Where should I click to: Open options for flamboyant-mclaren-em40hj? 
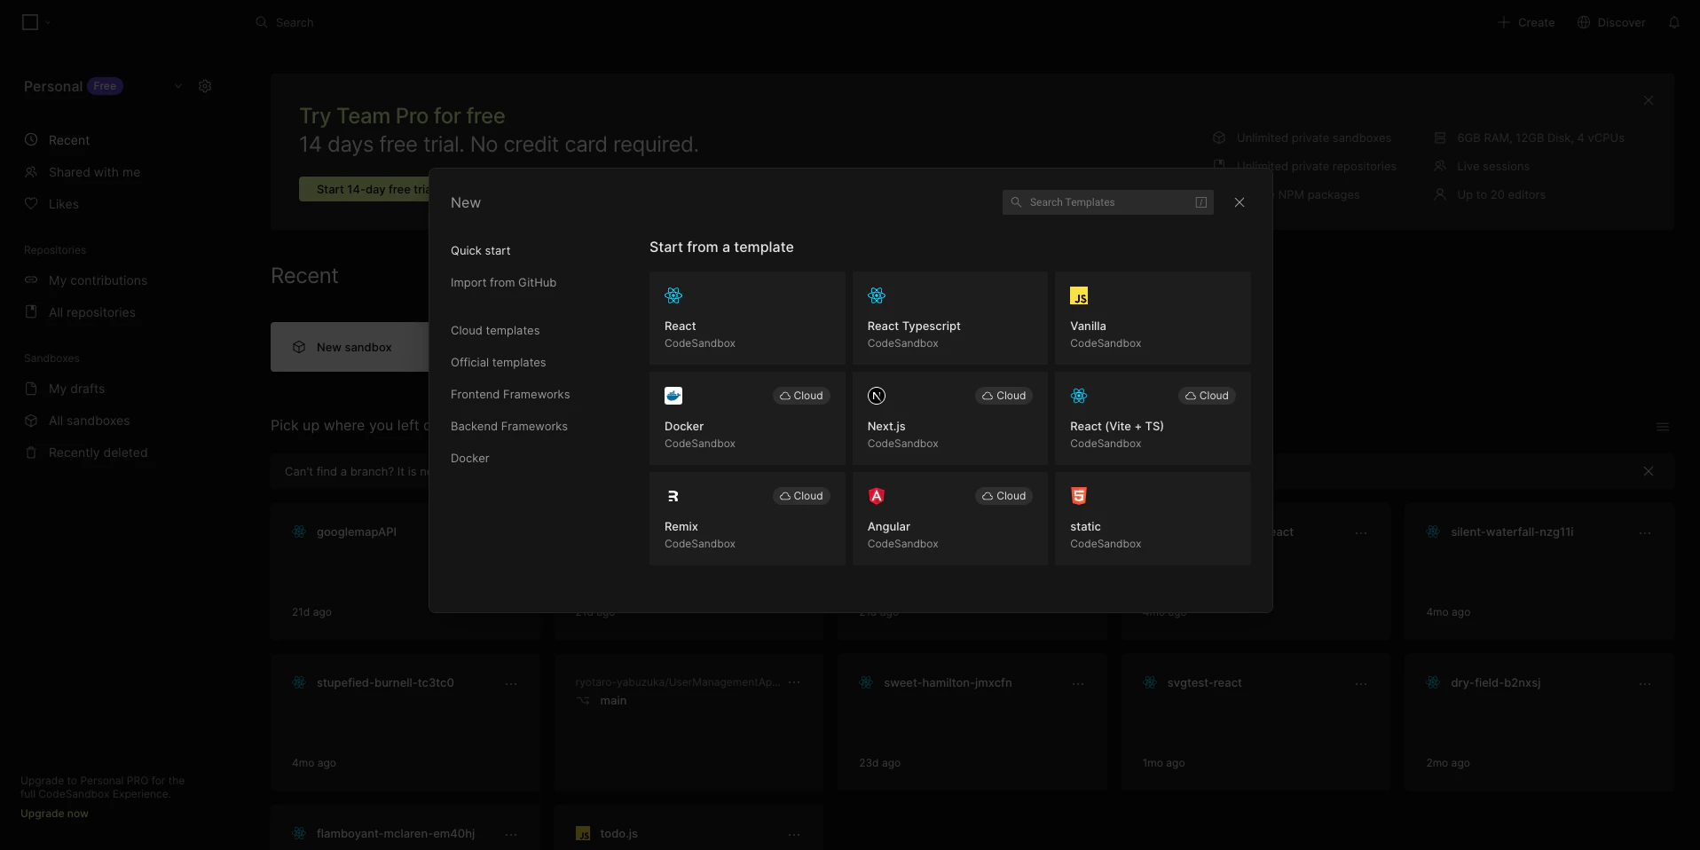(511, 834)
